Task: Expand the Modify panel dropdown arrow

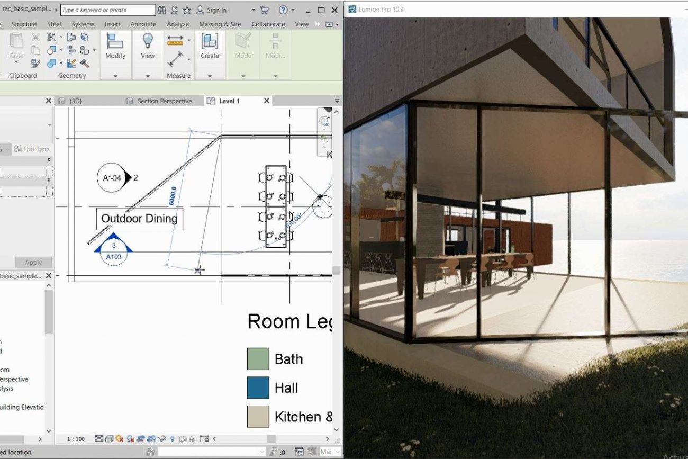Action: tap(115, 76)
